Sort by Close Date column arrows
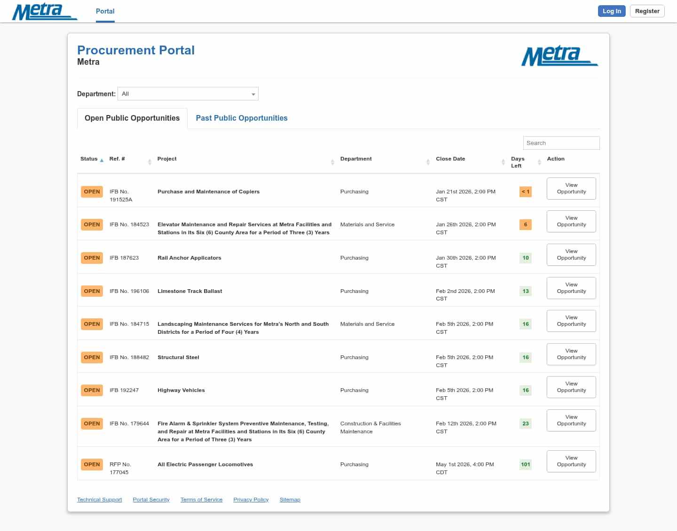The width and height of the screenshot is (677, 531). point(503,162)
